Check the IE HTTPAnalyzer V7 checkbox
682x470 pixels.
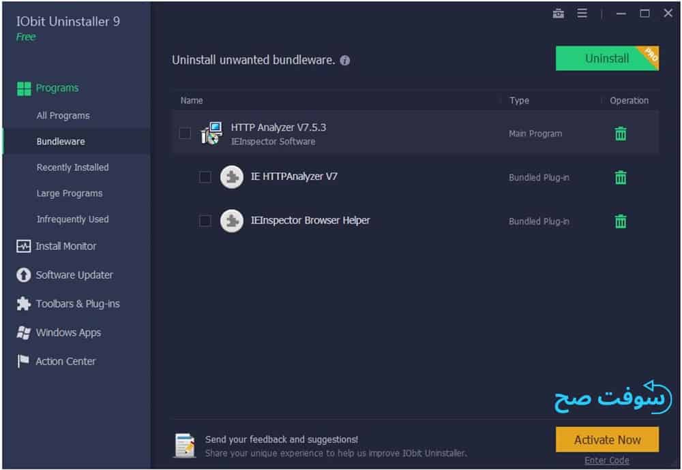(205, 177)
